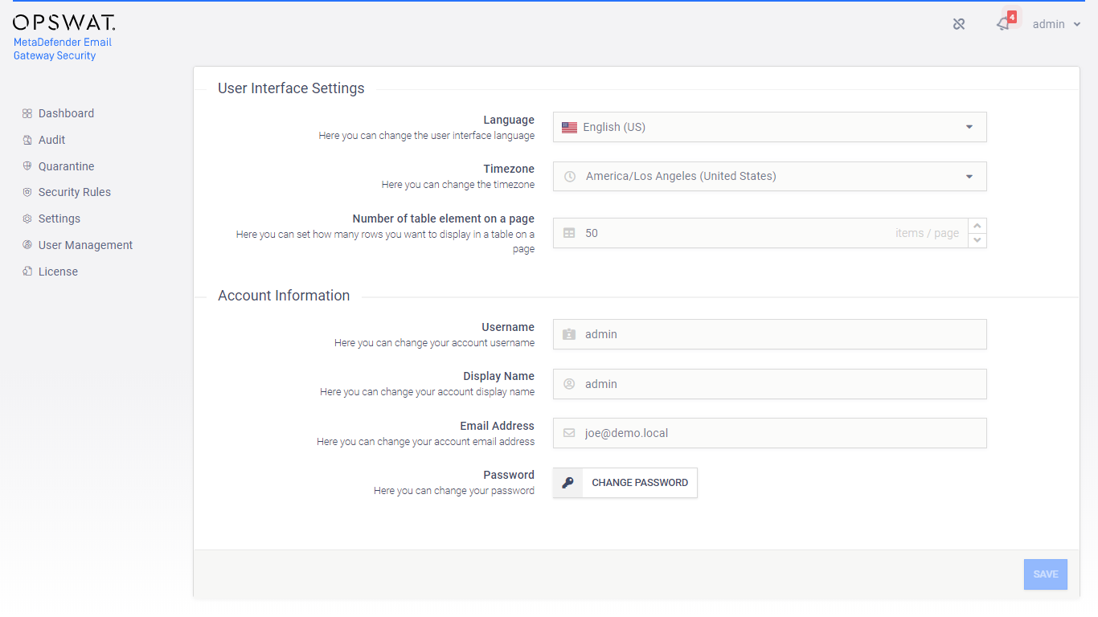The width and height of the screenshot is (1098, 617).
Task: Open the Audit menu item
Action: 51,140
